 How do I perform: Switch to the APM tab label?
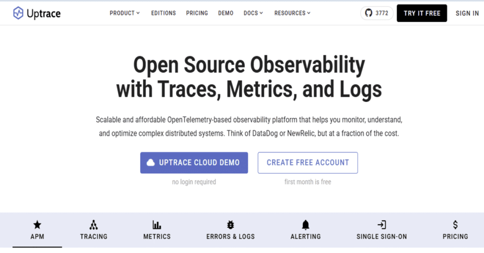coord(37,236)
